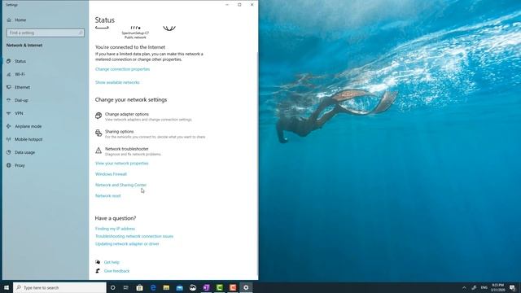521x293 pixels.
Task: Open File Explorer from taskbar
Action: [x=166, y=287]
